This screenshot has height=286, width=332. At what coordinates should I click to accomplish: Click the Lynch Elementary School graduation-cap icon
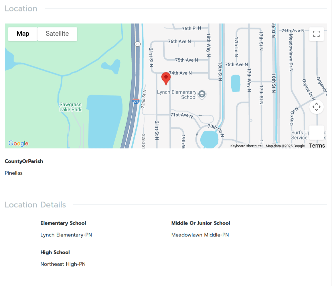point(202,94)
